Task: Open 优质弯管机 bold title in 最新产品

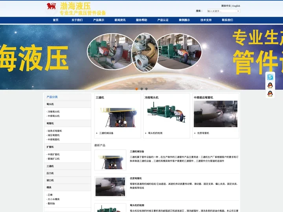Action: coord(136,178)
